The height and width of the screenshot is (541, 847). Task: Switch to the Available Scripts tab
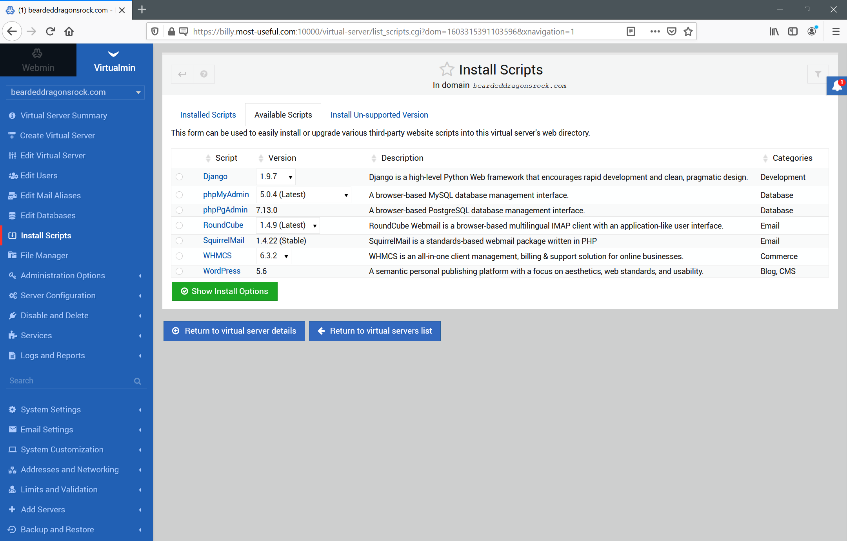283,115
